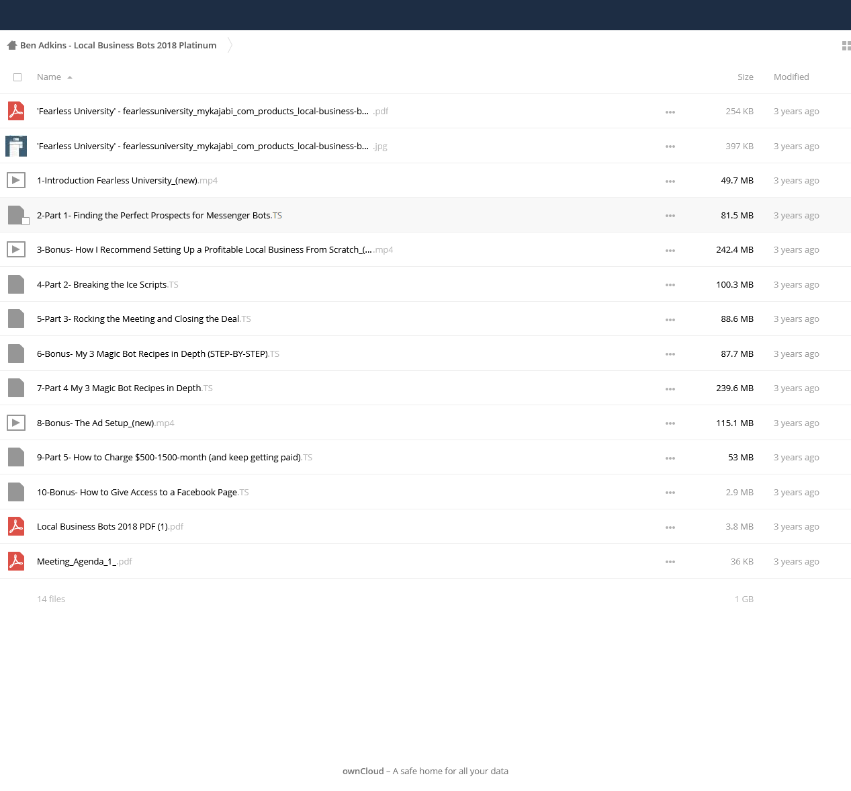Click file icon of 5-Part 3 Rocking the Meeting
This screenshot has height=791, width=851.
coord(16,319)
